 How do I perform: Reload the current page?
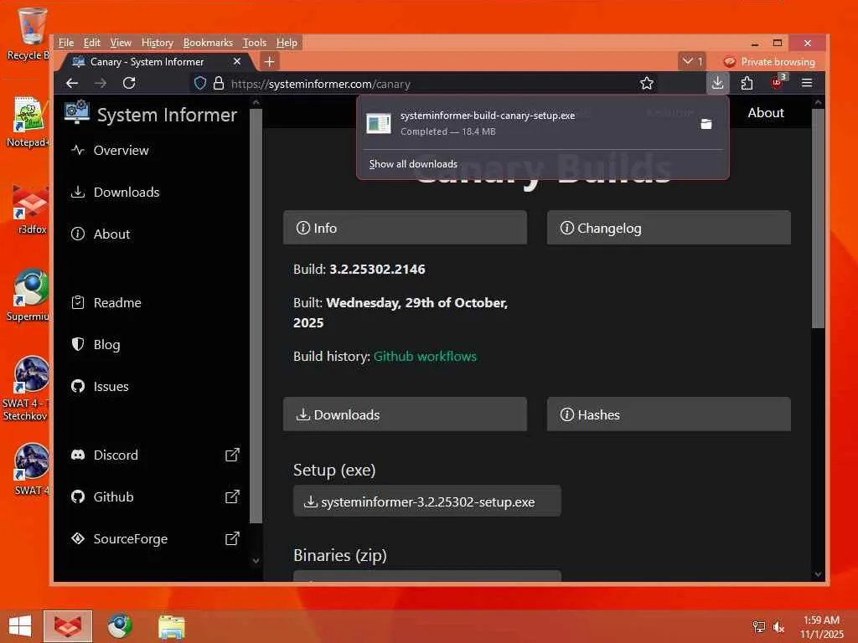pyautogui.click(x=129, y=83)
